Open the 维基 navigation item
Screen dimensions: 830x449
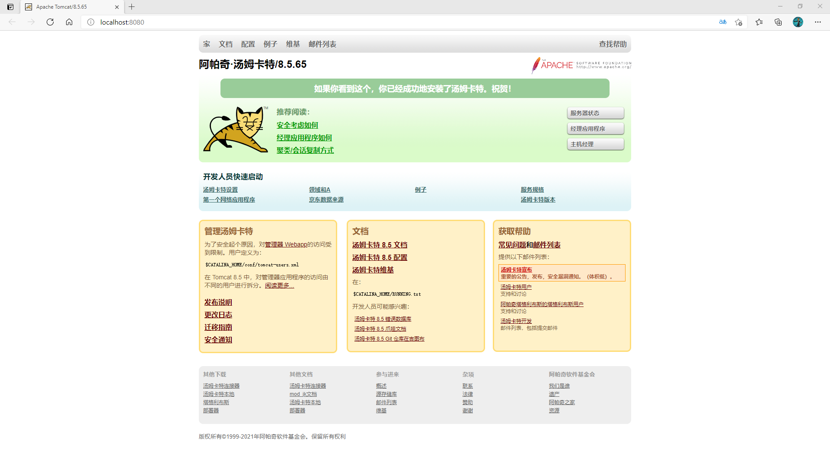293,44
